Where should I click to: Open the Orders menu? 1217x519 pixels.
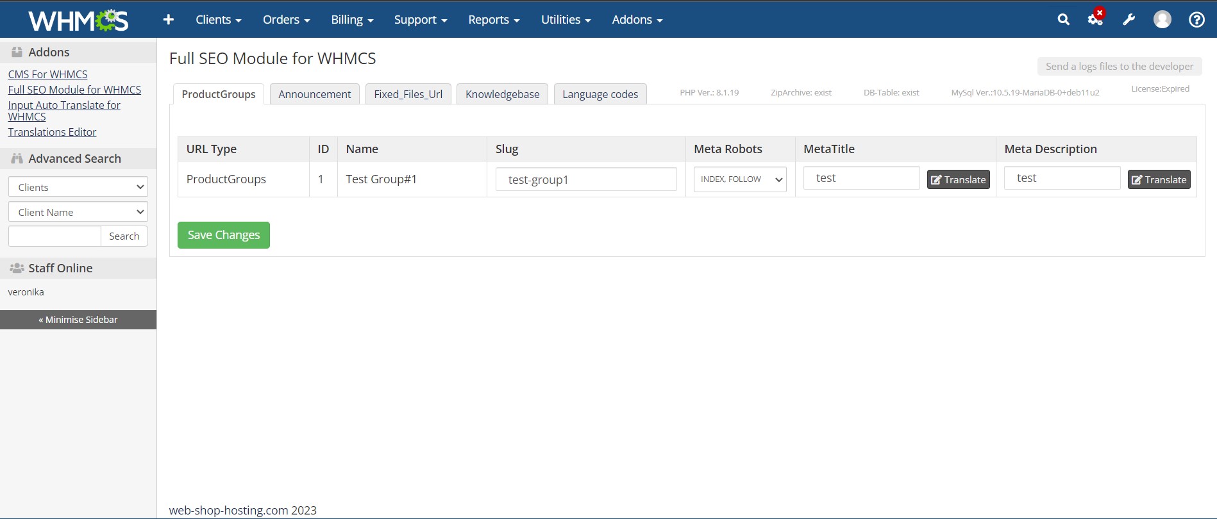286,20
